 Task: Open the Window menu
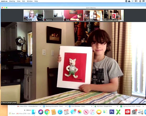click(x=30, y=1)
